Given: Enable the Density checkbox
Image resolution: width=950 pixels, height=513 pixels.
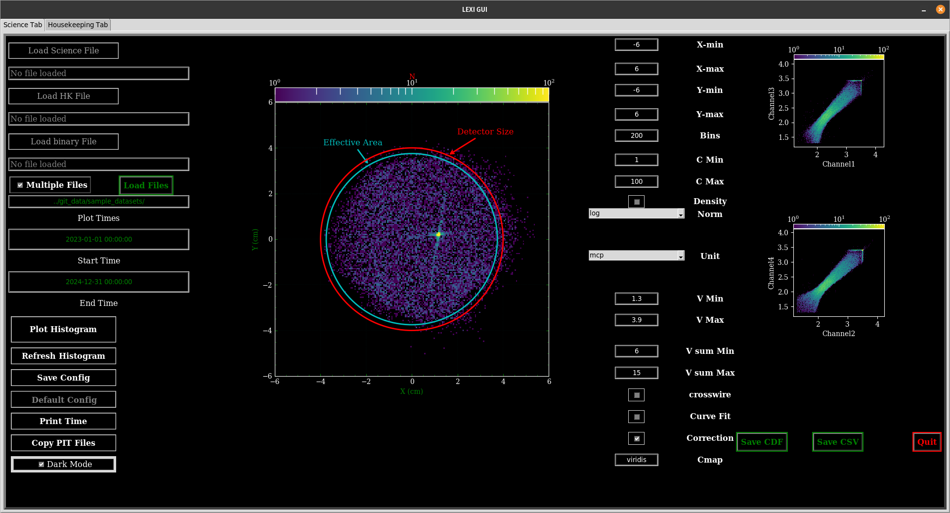Looking at the screenshot, I should point(637,202).
